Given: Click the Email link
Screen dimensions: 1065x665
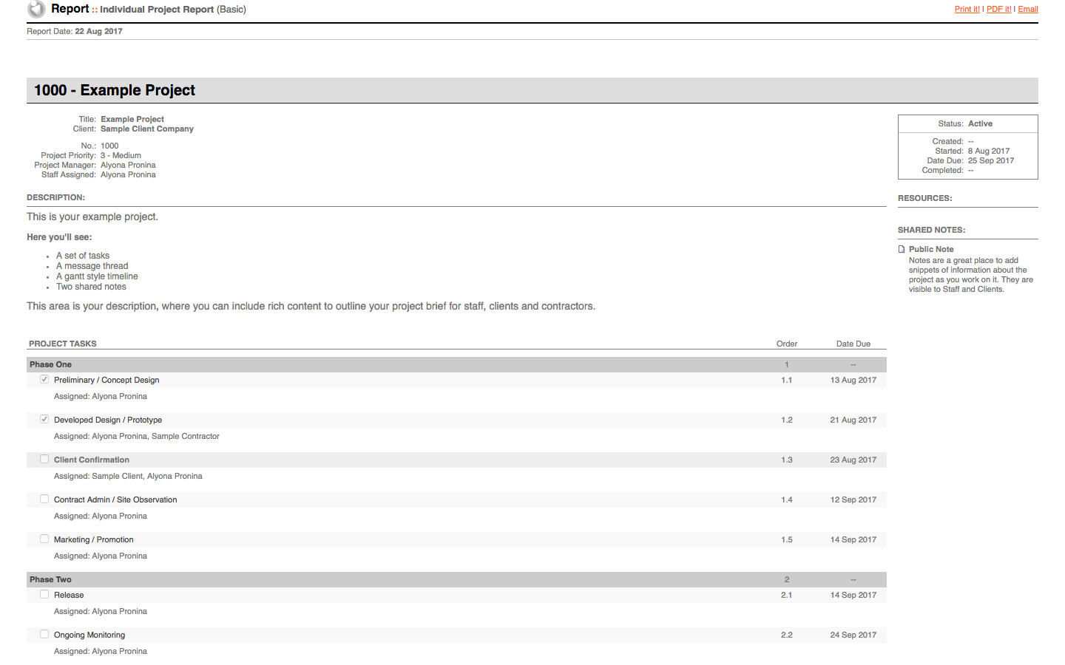Looking at the screenshot, I should 1028,9.
